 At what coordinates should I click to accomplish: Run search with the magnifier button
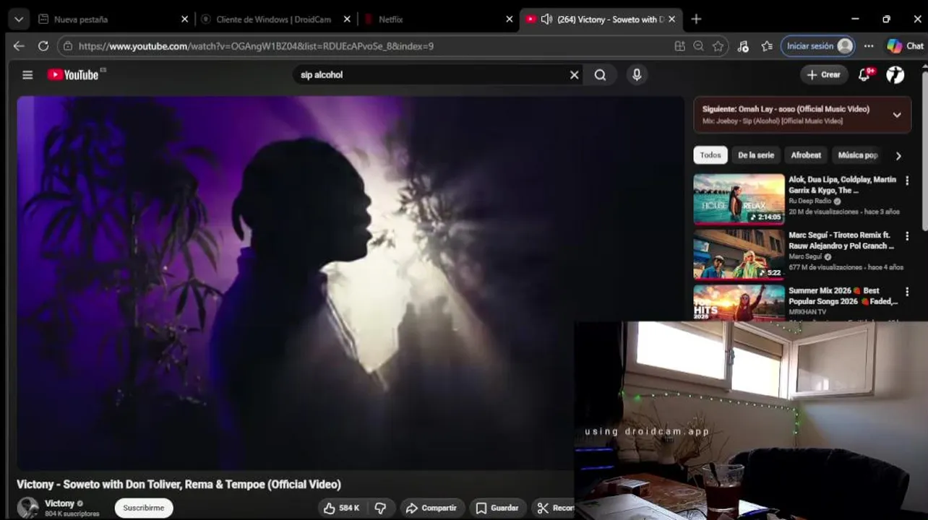pos(600,74)
